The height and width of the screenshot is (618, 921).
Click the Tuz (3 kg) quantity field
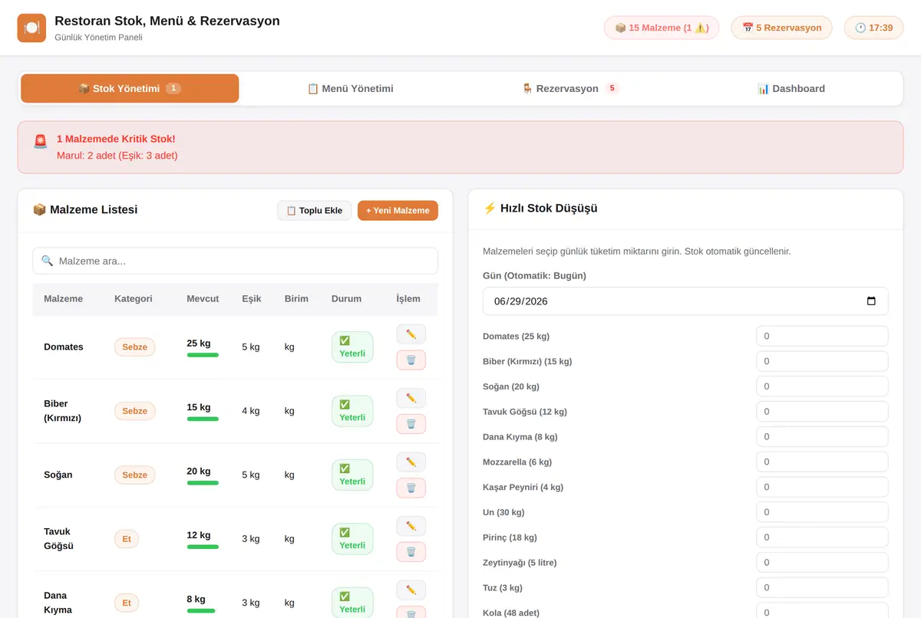tap(822, 588)
